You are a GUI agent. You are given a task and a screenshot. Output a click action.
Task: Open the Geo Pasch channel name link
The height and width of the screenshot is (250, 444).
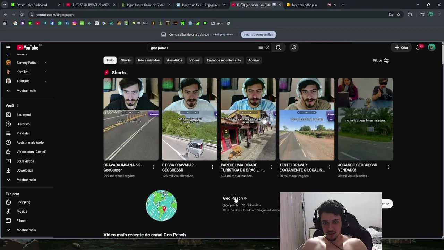(x=233, y=198)
